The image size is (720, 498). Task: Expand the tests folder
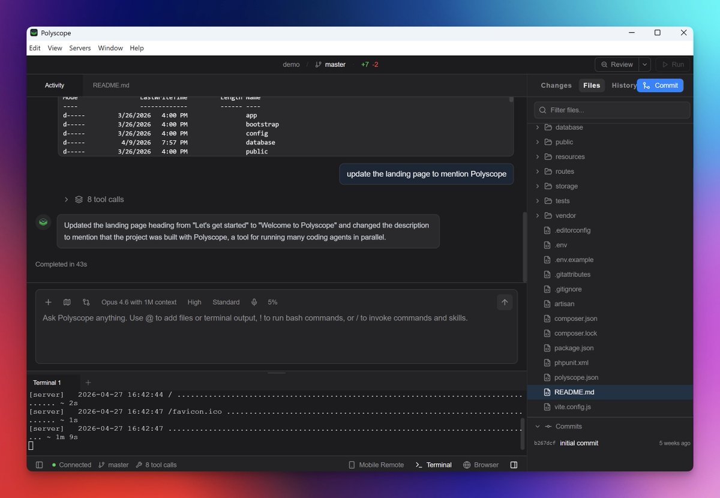tap(538, 201)
